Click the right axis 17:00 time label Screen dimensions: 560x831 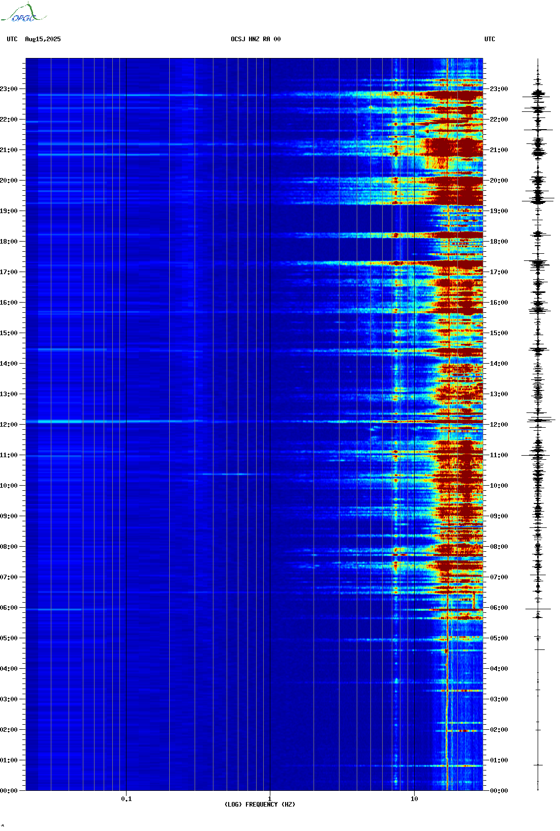pos(499,272)
